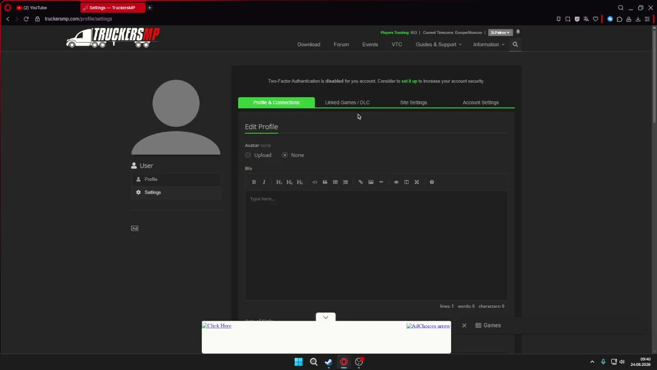Toggle italic formatting in the Bio editor
This screenshot has width=657, height=370.
[264, 182]
